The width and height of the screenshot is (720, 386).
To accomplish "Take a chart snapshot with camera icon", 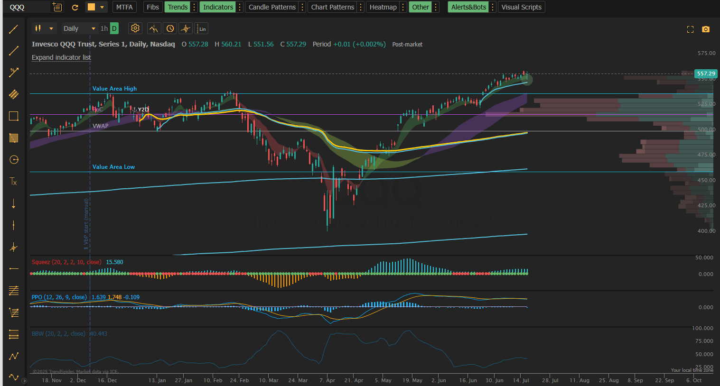I will [x=706, y=29].
